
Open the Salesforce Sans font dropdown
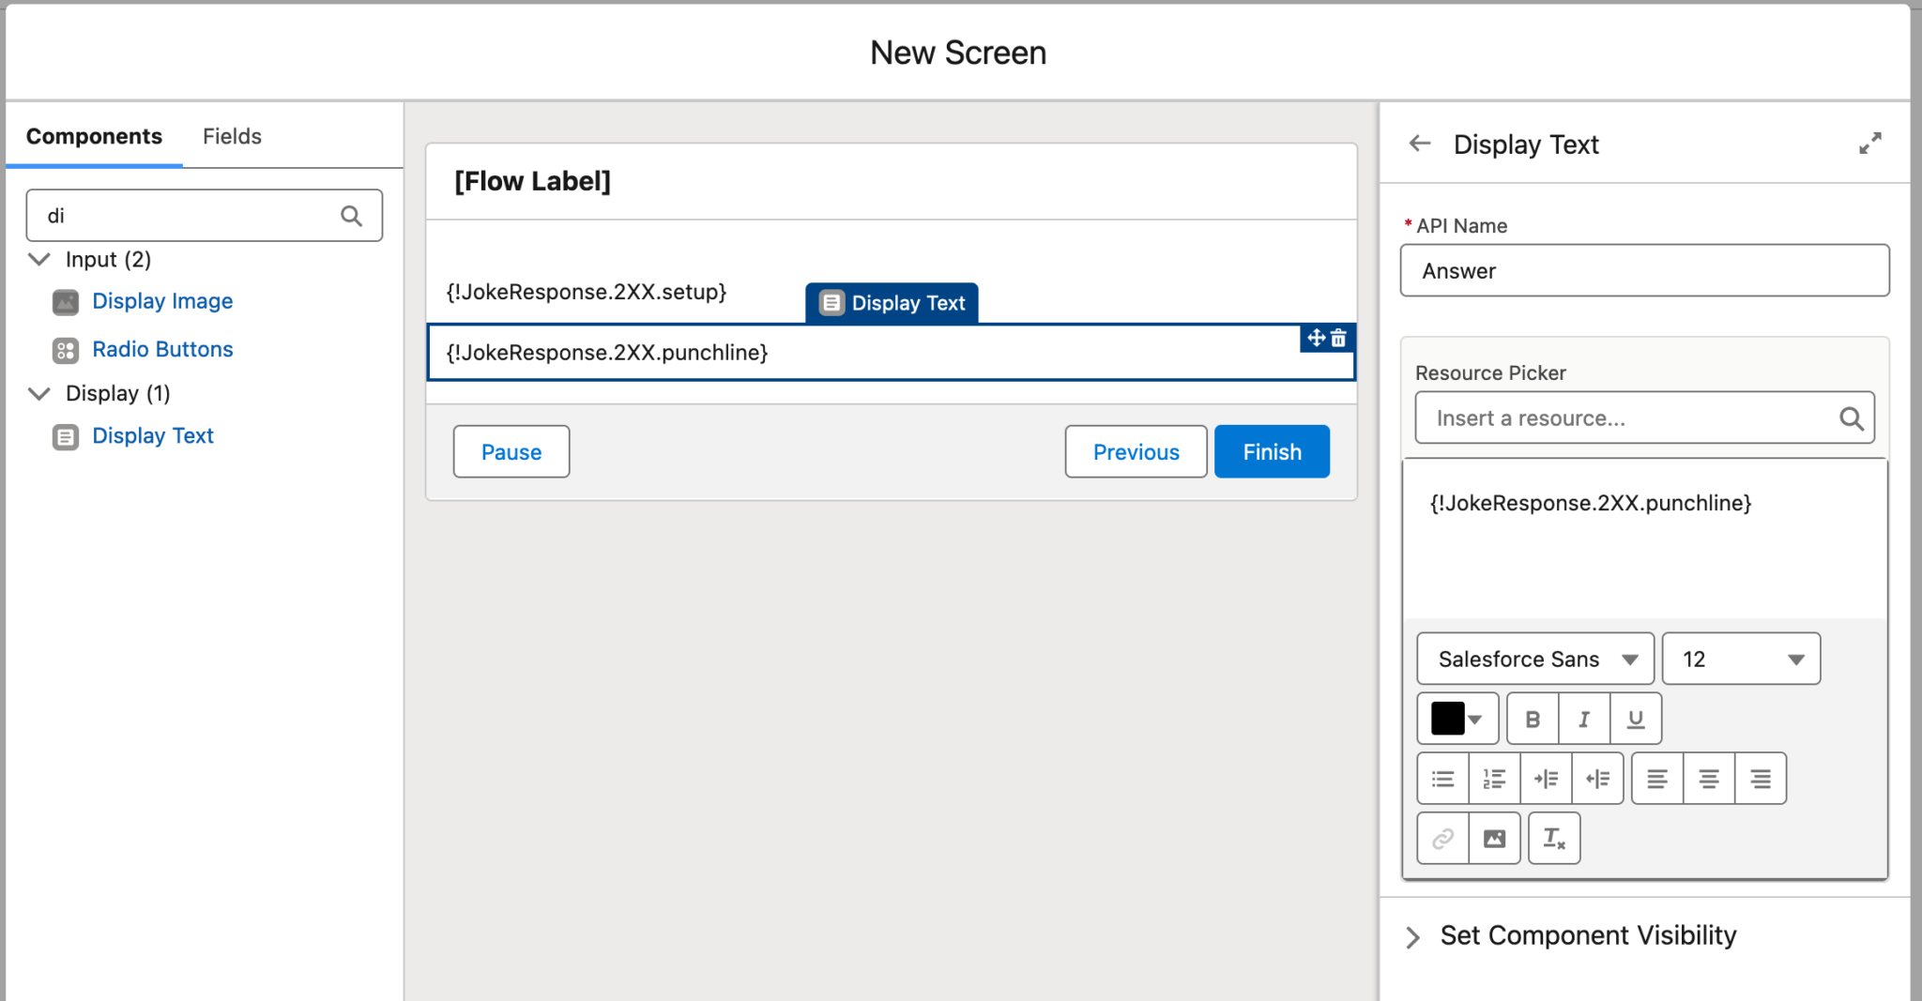click(1533, 658)
